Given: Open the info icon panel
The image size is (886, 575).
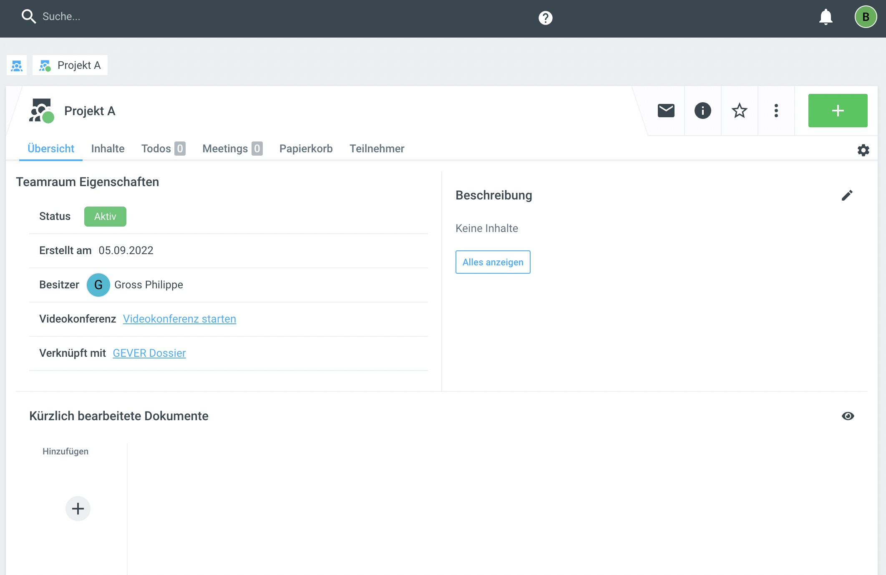Looking at the screenshot, I should tap(702, 111).
